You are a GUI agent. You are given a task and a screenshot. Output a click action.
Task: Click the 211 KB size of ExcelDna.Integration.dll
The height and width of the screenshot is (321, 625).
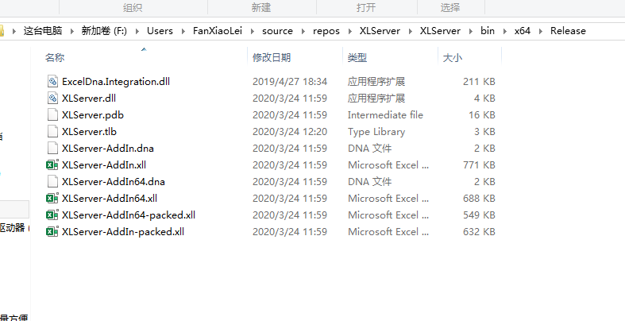click(479, 82)
